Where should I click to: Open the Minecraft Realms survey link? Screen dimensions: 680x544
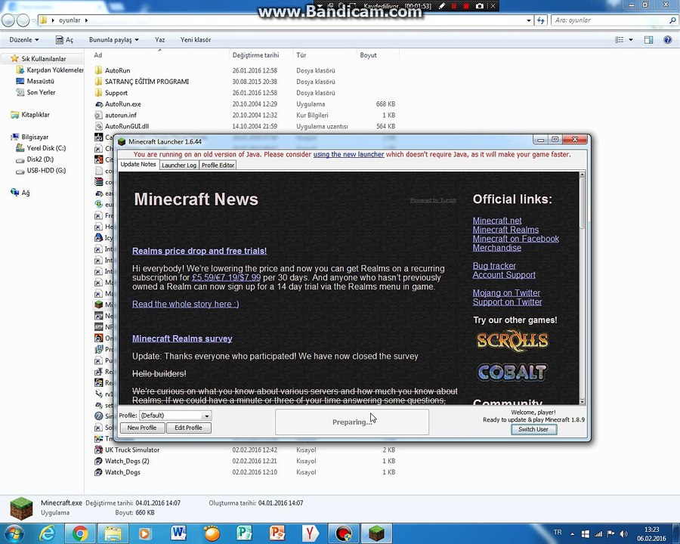click(x=182, y=338)
